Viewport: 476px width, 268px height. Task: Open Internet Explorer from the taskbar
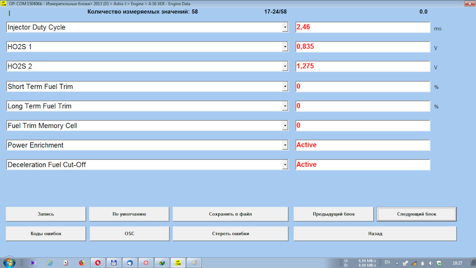[50, 263]
